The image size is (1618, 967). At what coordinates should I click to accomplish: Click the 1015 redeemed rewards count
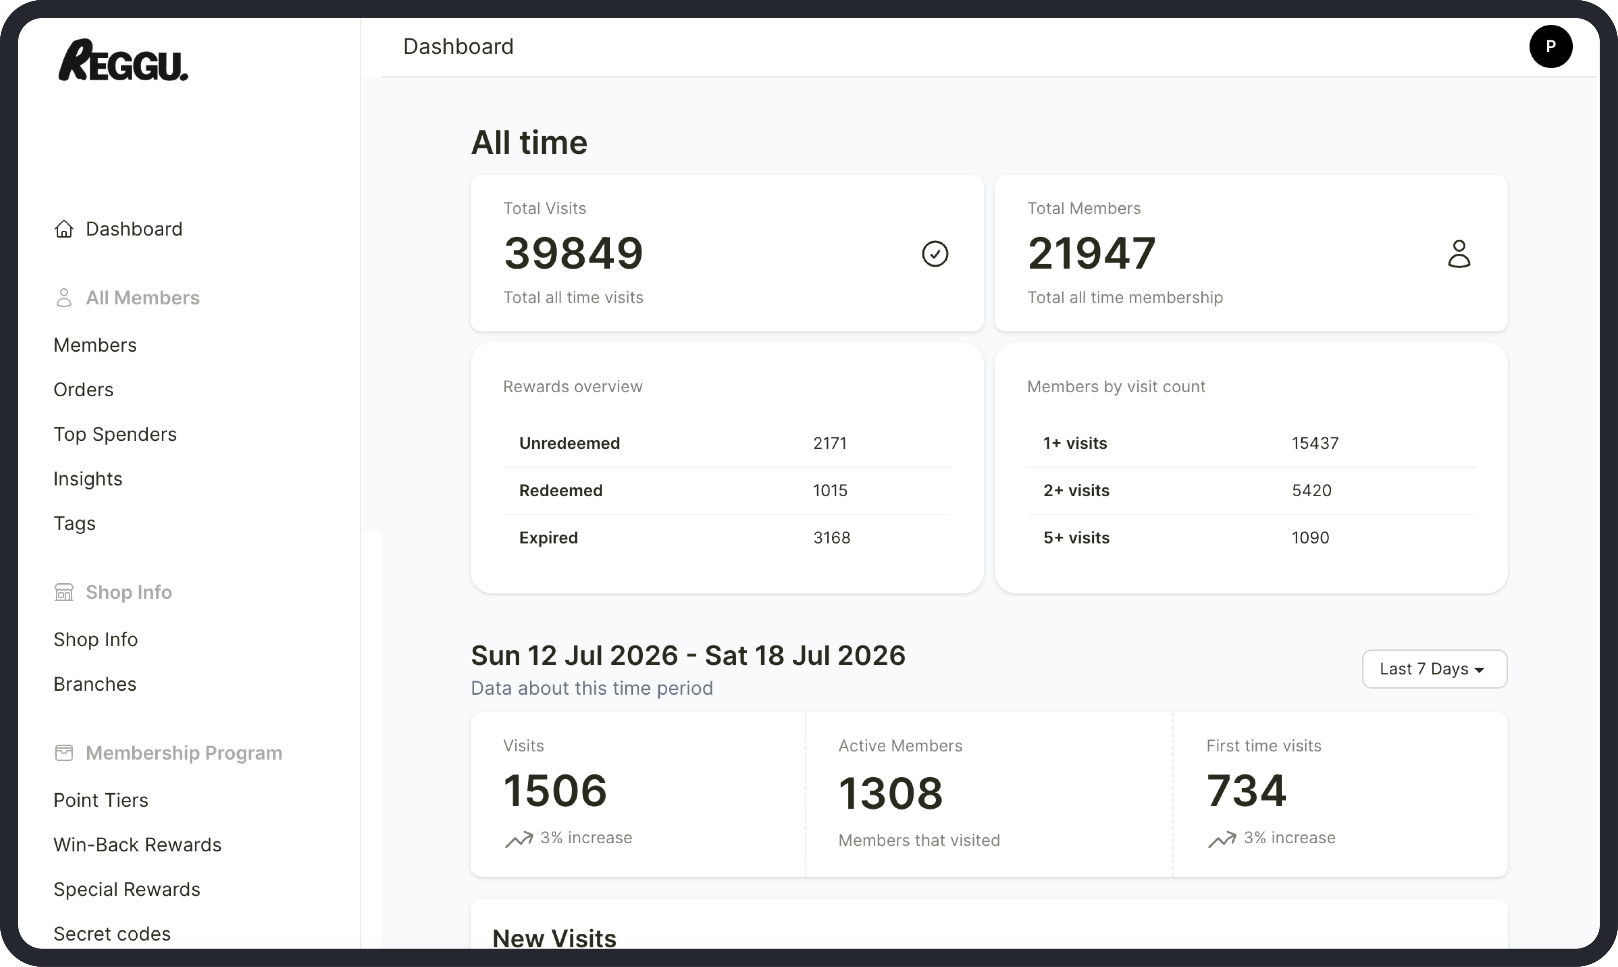830,491
